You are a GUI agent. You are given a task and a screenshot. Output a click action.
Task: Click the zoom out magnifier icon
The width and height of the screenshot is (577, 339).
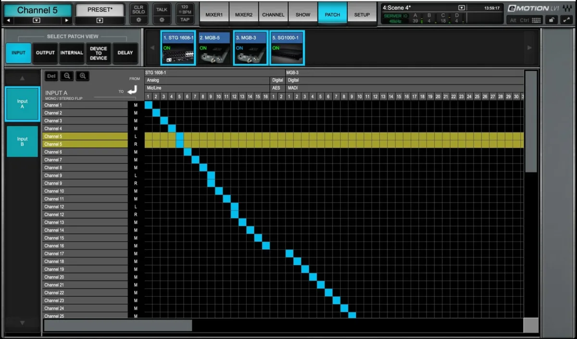point(67,76)
